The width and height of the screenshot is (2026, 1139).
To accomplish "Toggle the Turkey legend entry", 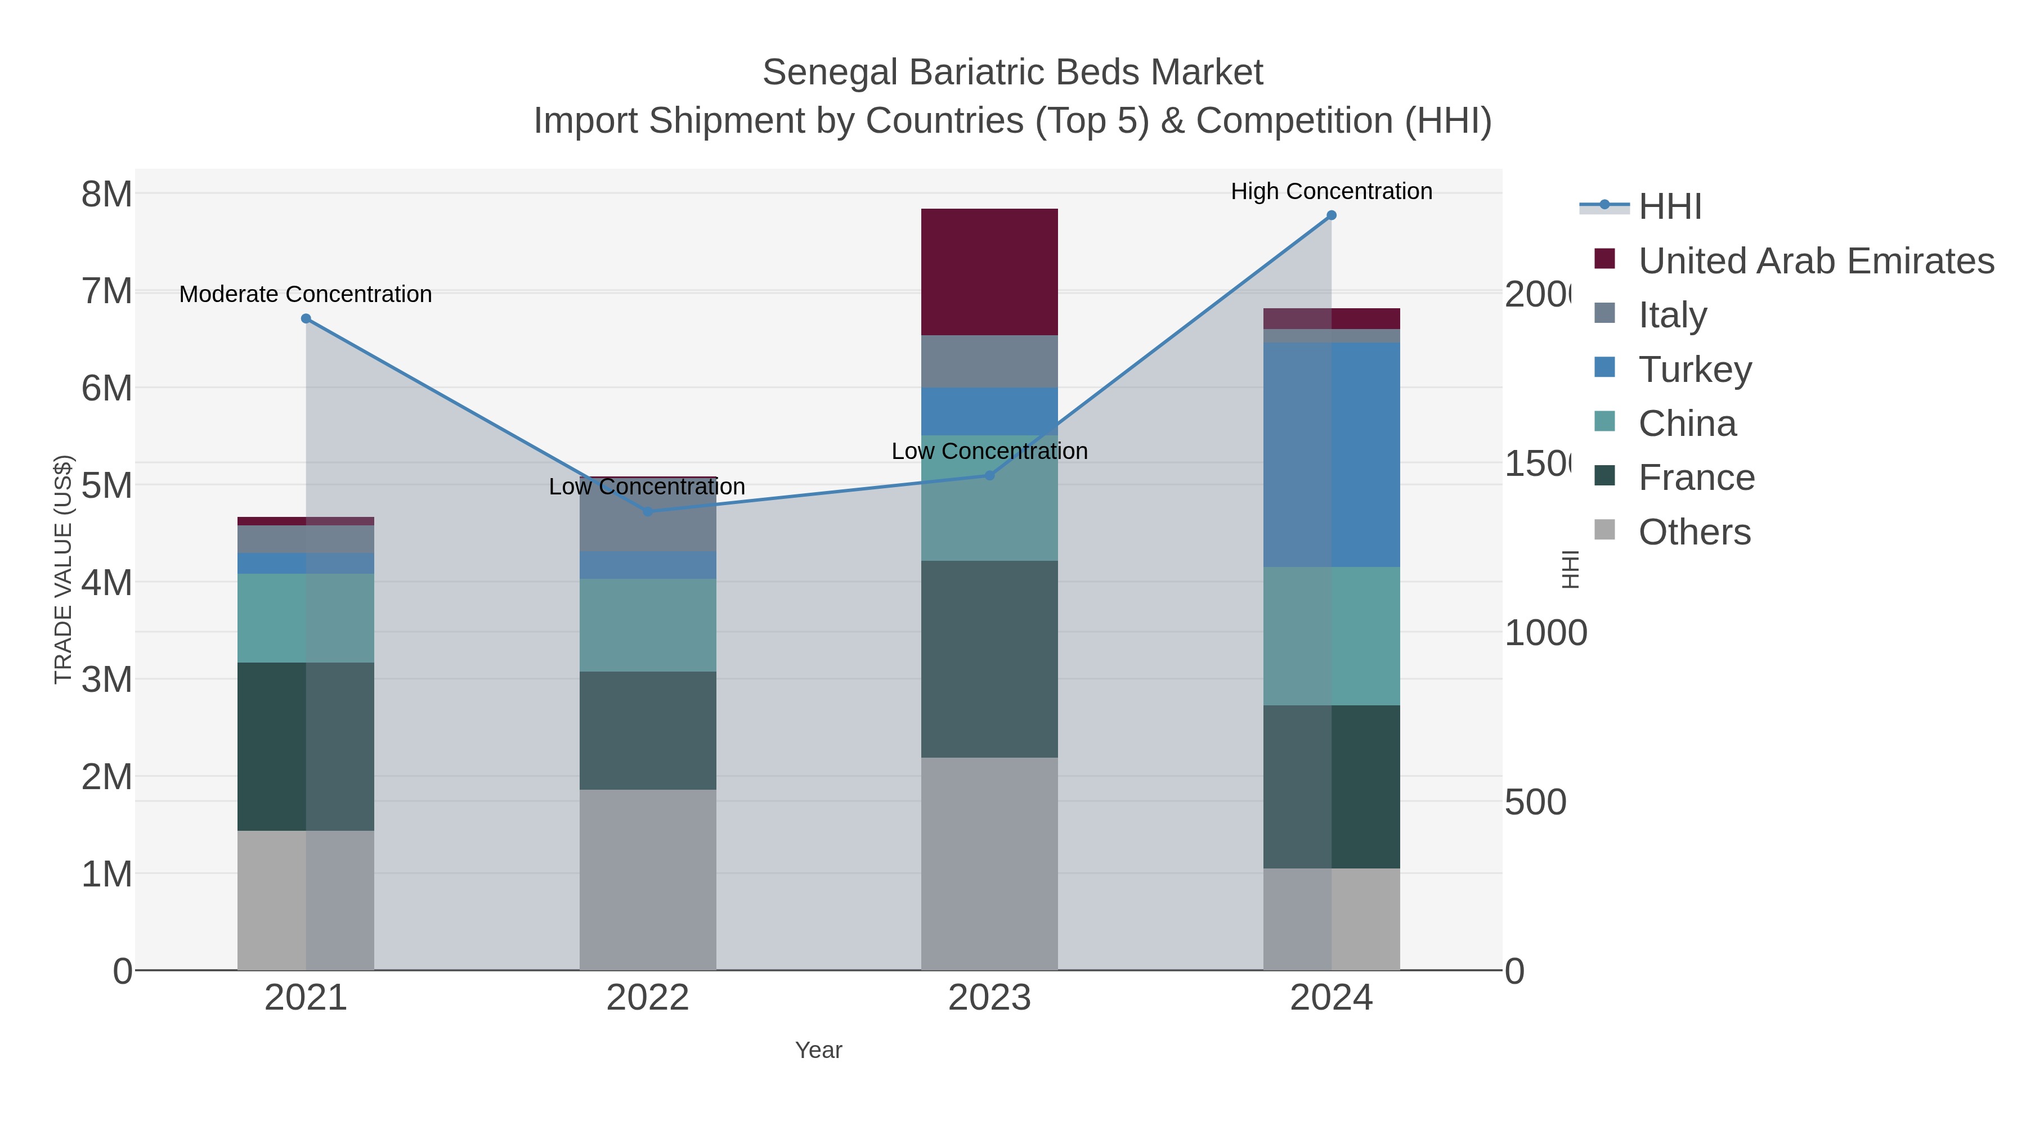I will pyautogui.click(x=1673, y=370).
